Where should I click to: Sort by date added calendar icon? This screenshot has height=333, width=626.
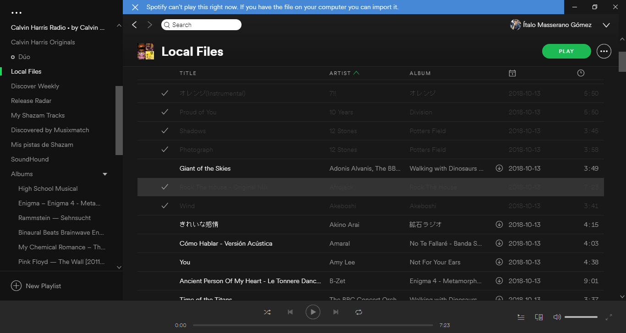pyautogui.click(x=512, y=73)
